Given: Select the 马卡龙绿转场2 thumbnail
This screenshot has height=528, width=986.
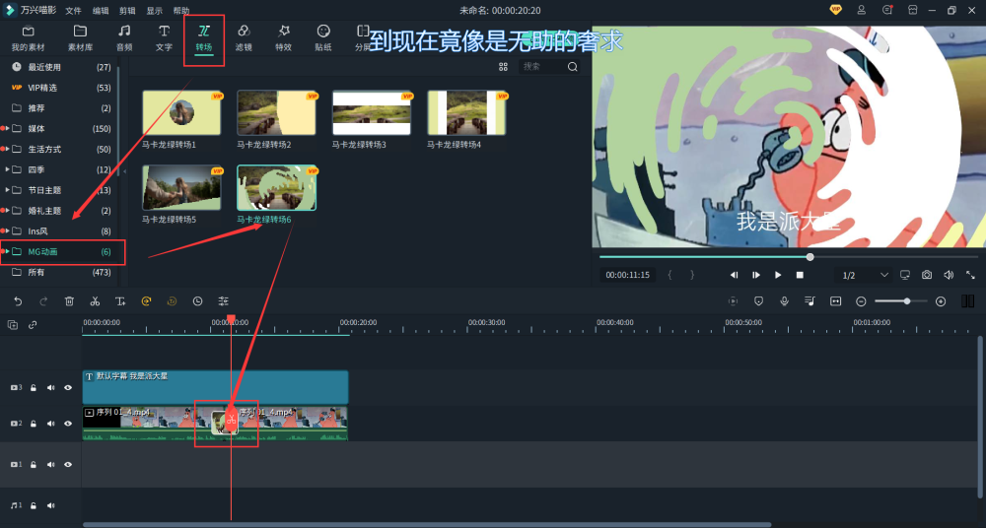Looking at the screenshot, I should coord(277,112).
